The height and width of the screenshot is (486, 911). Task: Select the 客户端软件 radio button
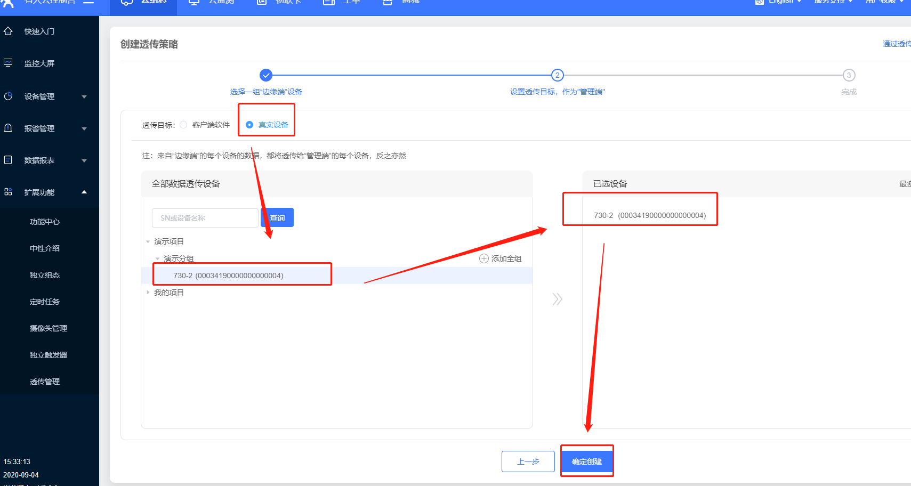coord(183,125)
